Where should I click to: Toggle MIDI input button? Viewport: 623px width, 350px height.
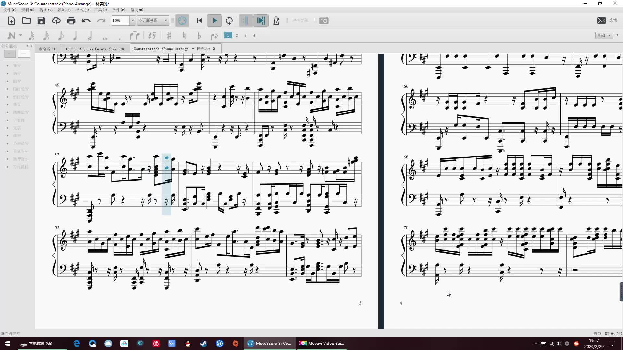[x=182, y=21]
